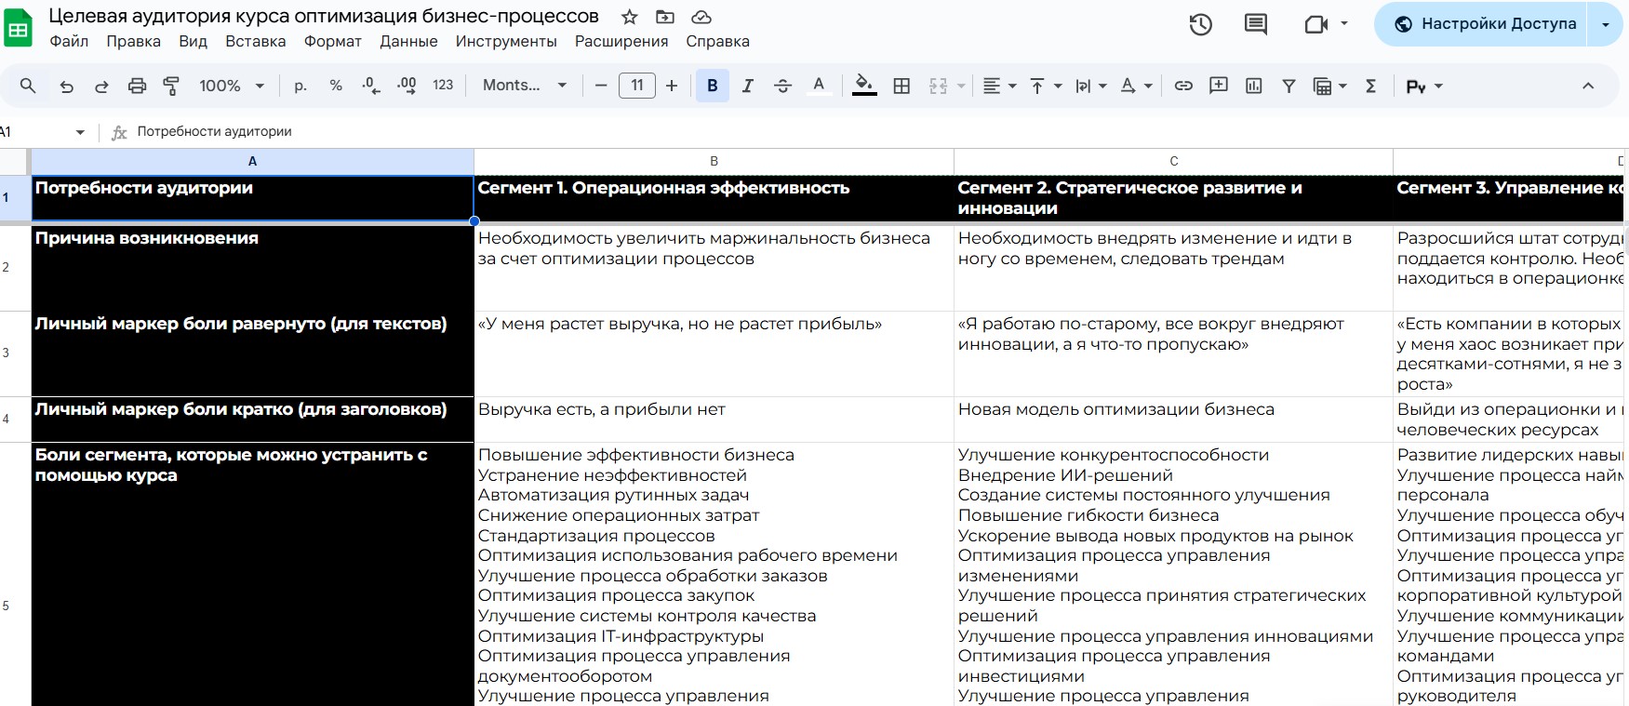1629x706 pixels.
Task: Open the Вставка menu
Action: (255, 41)
